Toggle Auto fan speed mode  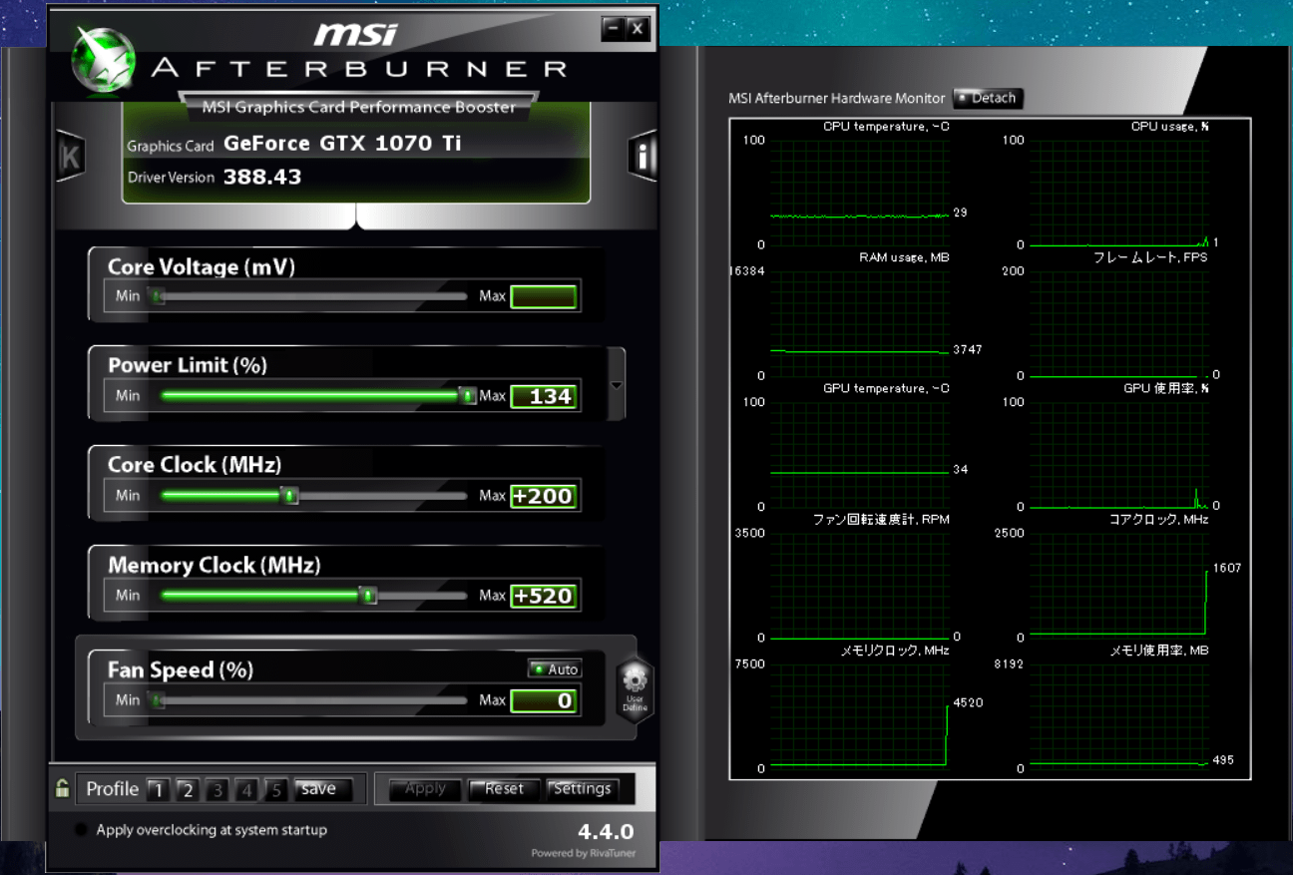point(555,668)
